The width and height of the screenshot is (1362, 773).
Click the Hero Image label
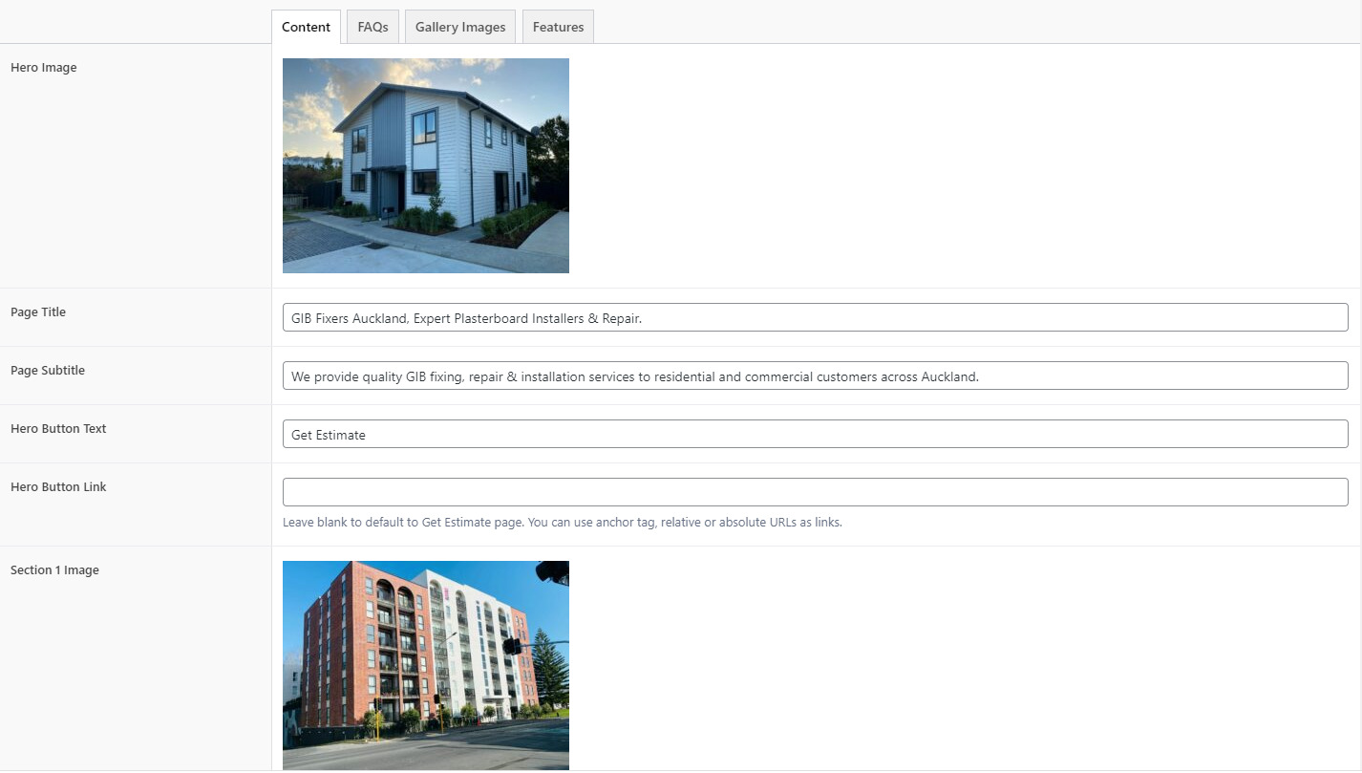pos(44,68)
